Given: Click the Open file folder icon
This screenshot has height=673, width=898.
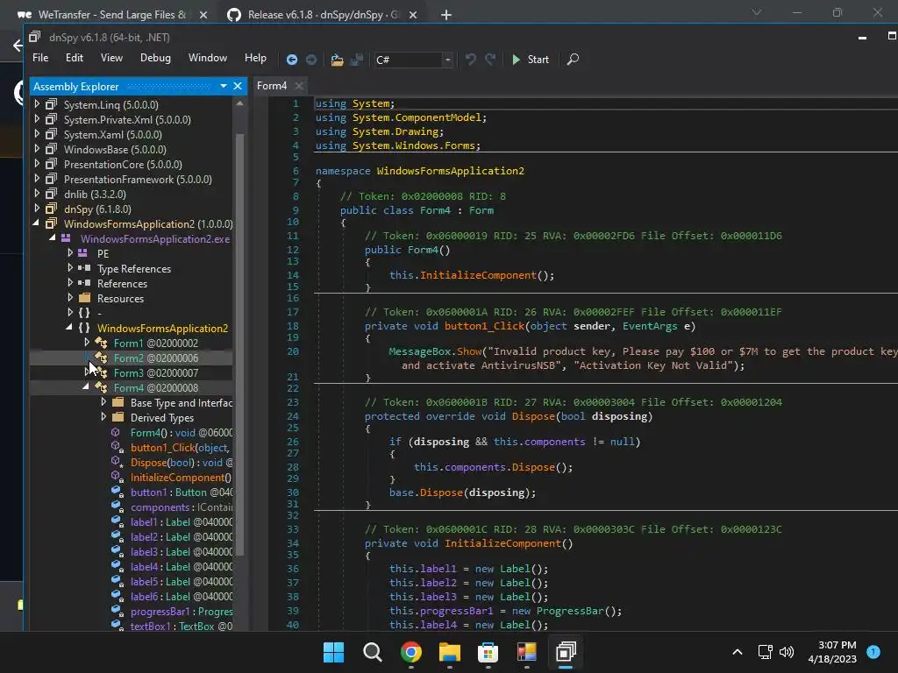Looking at the screenshot, I should [x=337, y=60].
